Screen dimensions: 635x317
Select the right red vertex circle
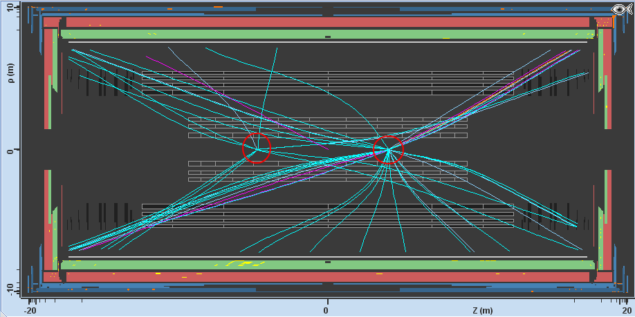point(388,150)
